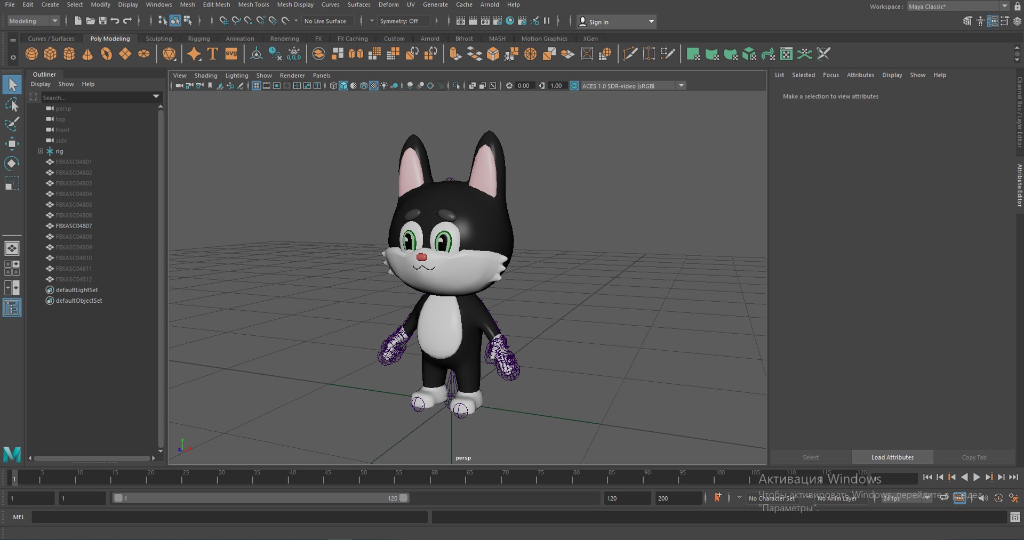Activate the Paint selection tool

[12, 124]
